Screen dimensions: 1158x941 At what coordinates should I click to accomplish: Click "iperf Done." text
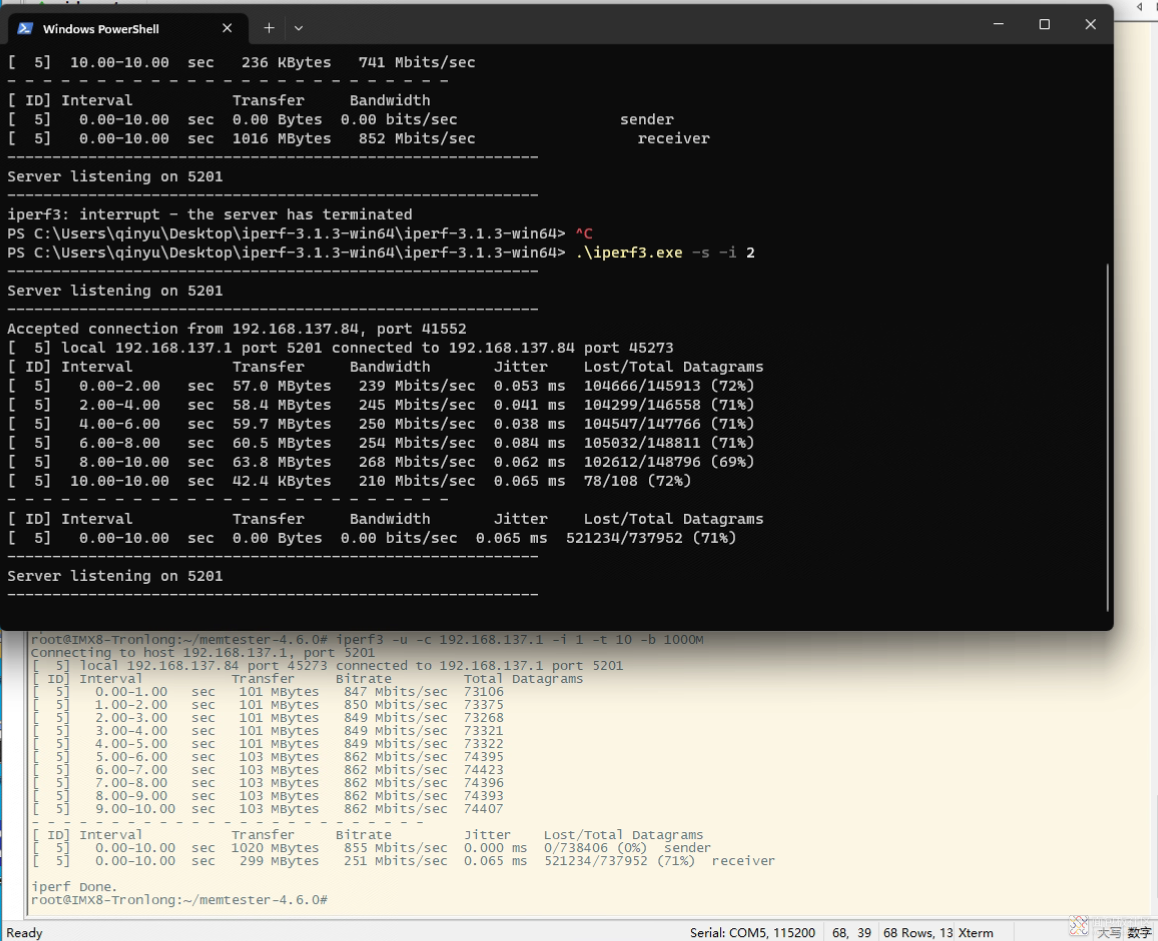(x=74, y=887)
